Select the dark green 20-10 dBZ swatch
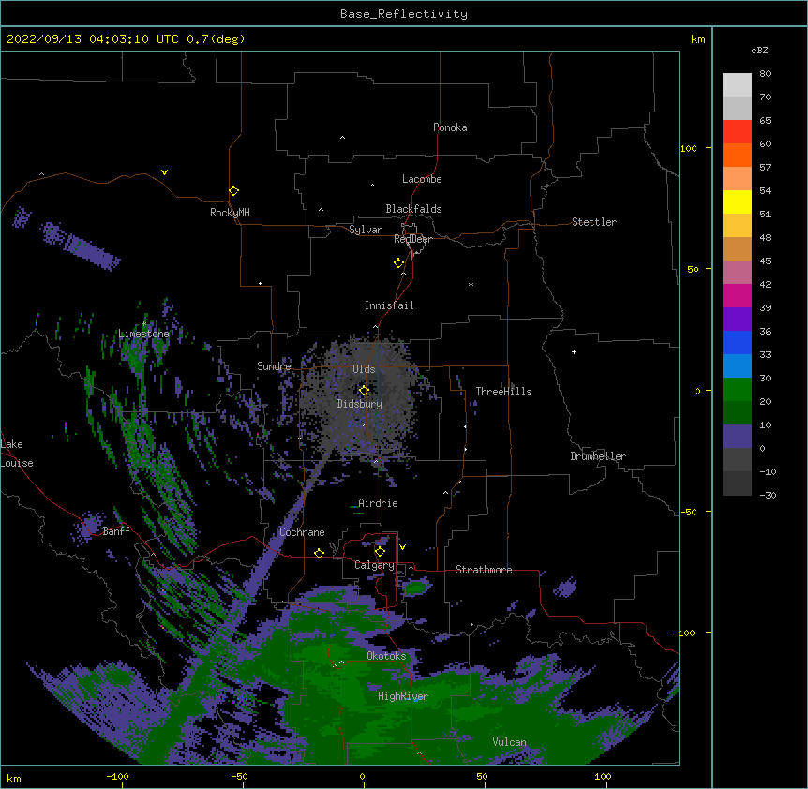Screen dimensions: 808x789 pos(737,412)
